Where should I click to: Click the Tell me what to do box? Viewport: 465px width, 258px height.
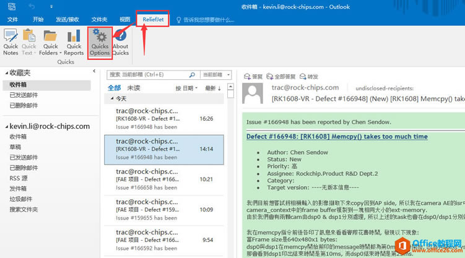tap(205, 20)
